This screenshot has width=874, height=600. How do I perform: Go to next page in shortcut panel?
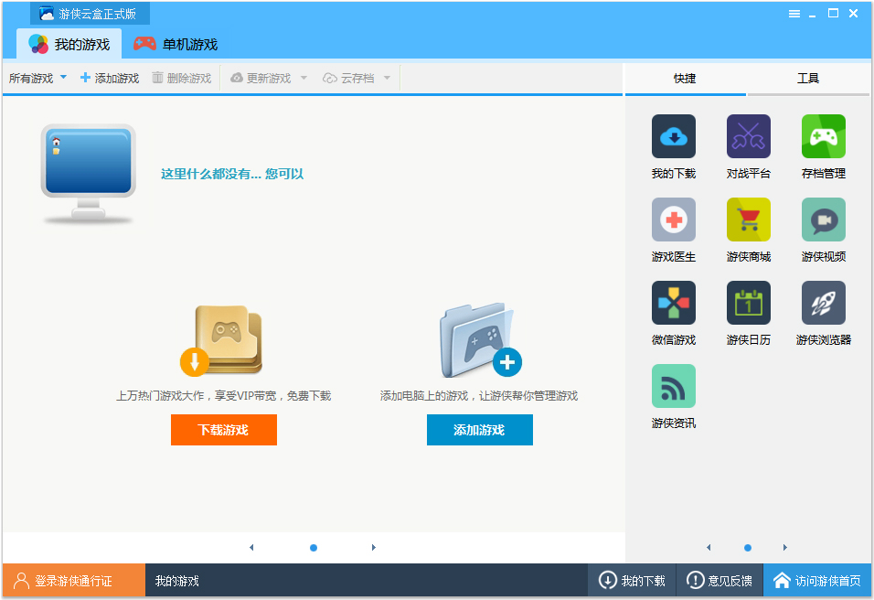click(784, 548)
